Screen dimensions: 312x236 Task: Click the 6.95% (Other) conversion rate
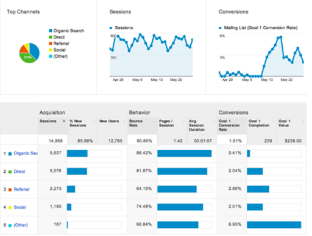[235, 224]
